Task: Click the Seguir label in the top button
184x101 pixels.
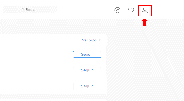Action: click(87, 54)
